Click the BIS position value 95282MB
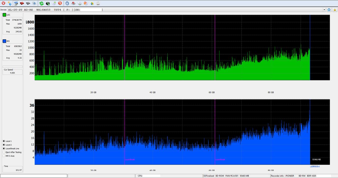Viewport: 338px width, 178px height. pyautogui.click(x=18, y=54)
